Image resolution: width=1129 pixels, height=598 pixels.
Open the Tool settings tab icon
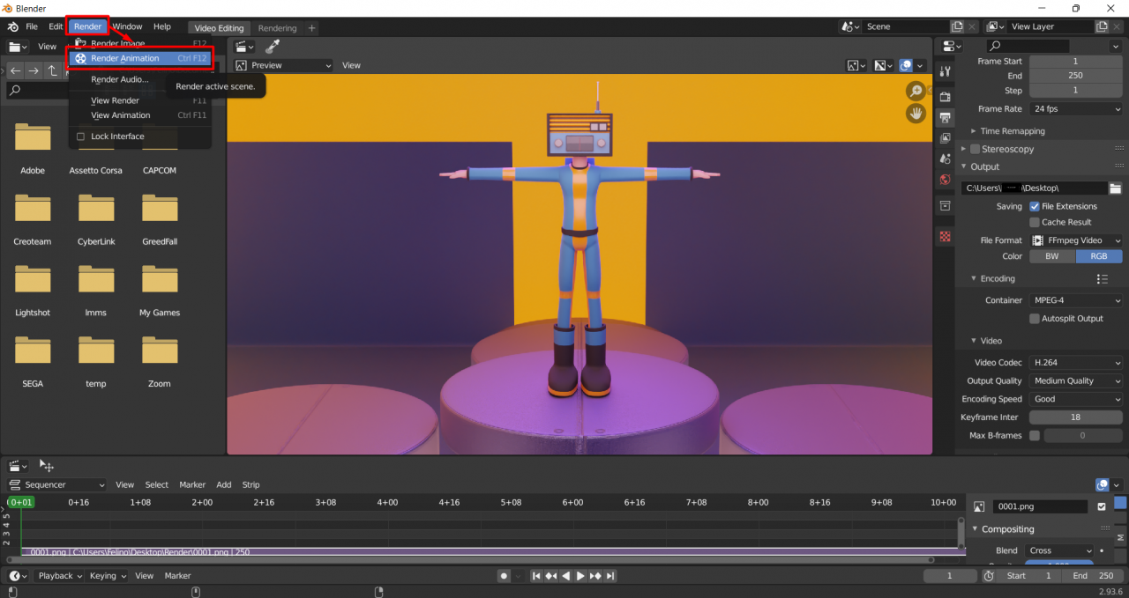tap(945, 71)
